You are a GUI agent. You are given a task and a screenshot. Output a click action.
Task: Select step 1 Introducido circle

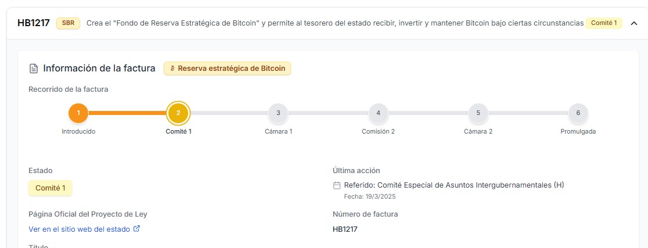(x=78, y=113)
